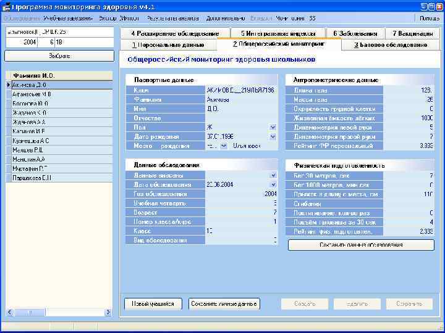Select student Мустафин in the list
Viewport: 445px width, 333px height.
(x=62, y=168)
